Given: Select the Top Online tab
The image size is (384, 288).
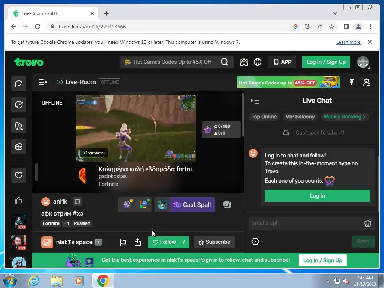Looking at the screenshot, I should point(264,117).
